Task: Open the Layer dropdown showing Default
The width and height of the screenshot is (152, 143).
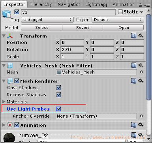Action: pos(118,20)
